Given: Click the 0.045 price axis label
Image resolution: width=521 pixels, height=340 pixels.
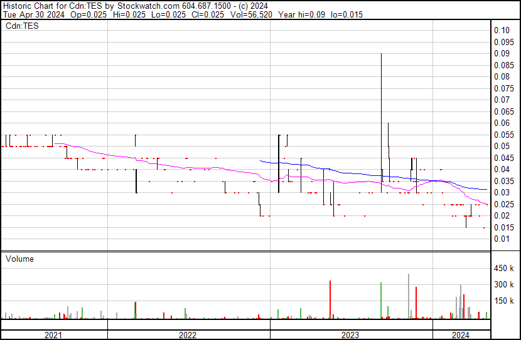Looking at the screenshot, I should (x=504, y=158).
